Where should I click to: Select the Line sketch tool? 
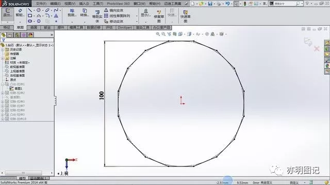(30, 10)
